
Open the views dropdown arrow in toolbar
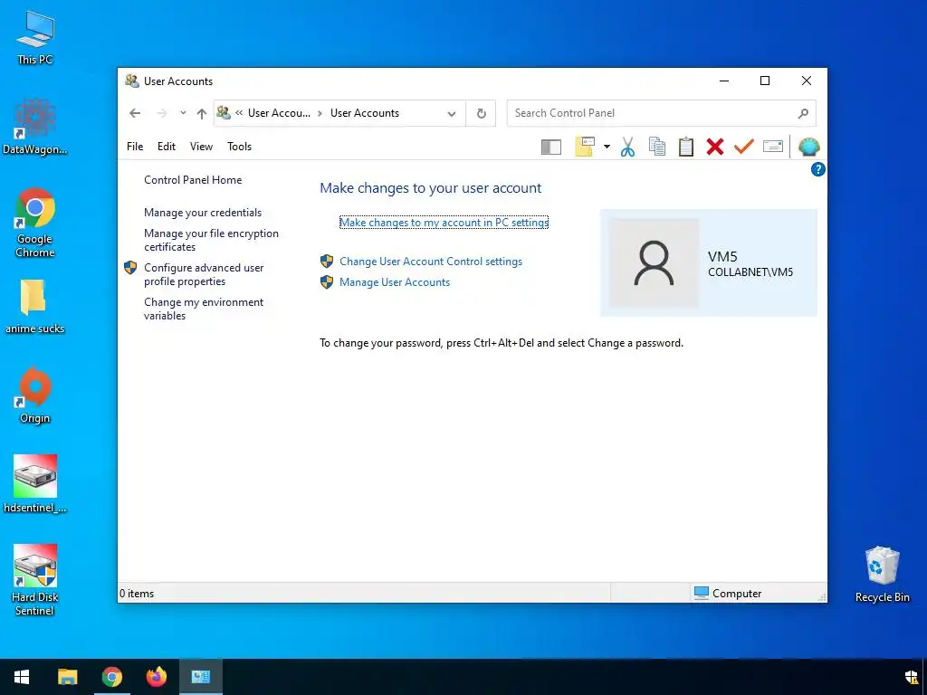pos(607,147)
